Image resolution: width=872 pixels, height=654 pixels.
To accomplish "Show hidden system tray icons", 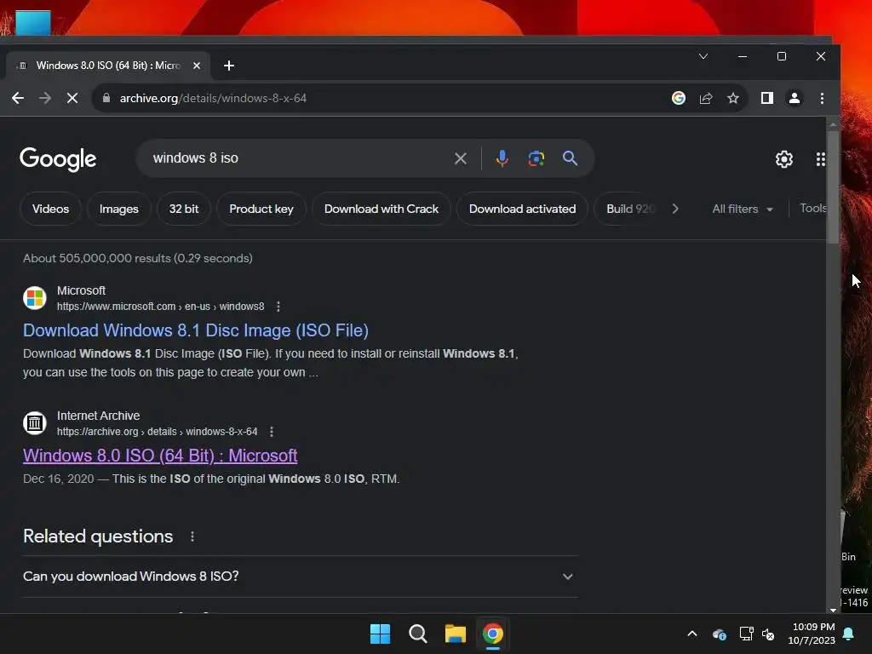I will click(692, 634).
